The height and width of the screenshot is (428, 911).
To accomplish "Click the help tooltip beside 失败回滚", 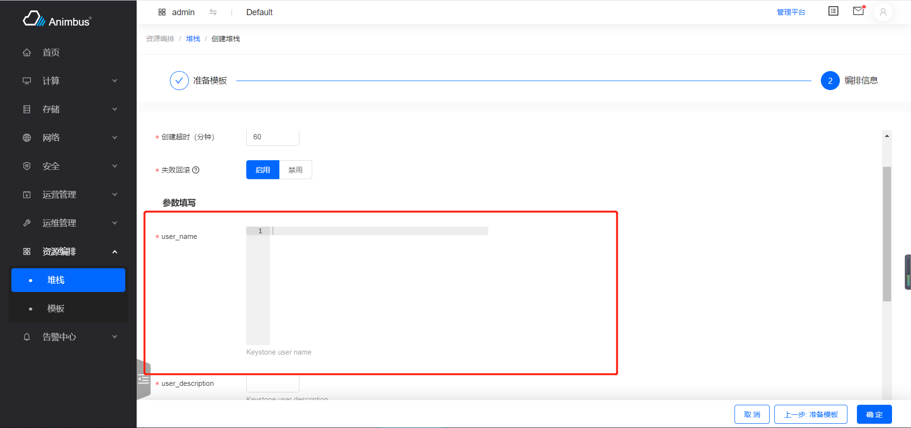I will tap(196, 170).
